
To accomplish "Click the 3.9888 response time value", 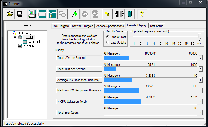I will [150, 76].
